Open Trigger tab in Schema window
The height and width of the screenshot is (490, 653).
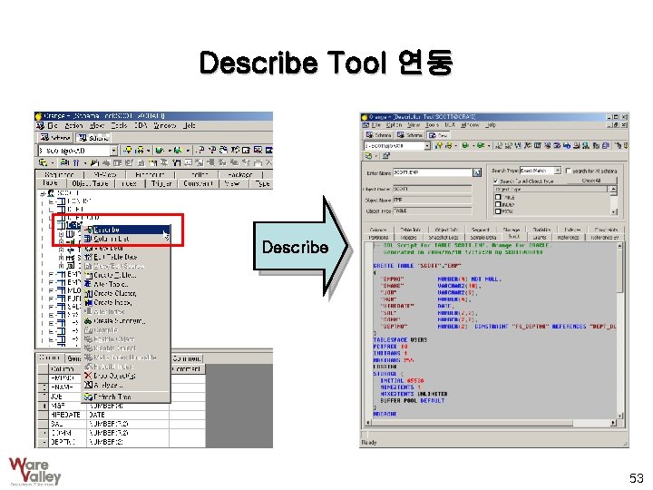[x=161, y=183]
